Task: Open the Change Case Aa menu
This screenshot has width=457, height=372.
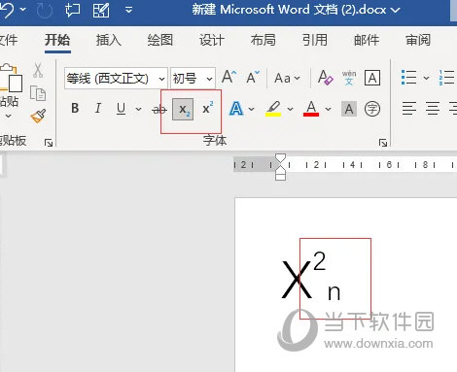Action: coord(287,78)
